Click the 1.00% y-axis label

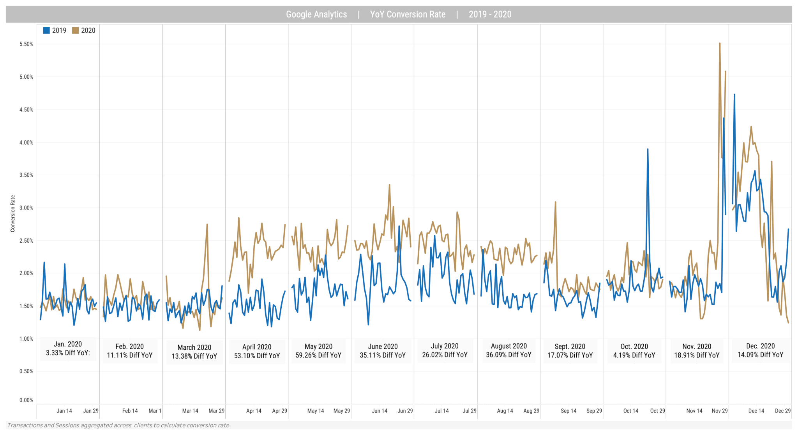26,339
